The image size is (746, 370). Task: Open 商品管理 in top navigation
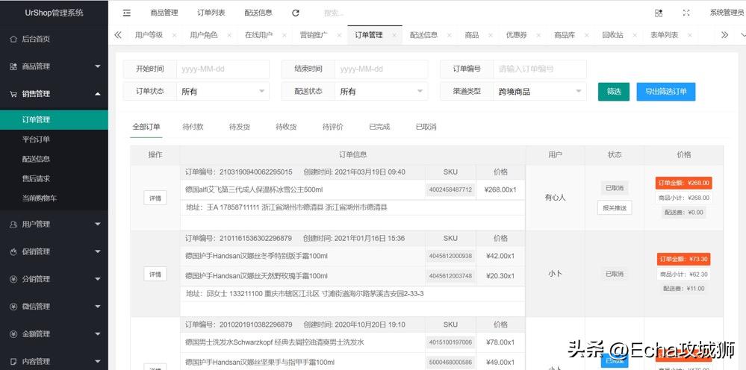[x=164, y=13]
